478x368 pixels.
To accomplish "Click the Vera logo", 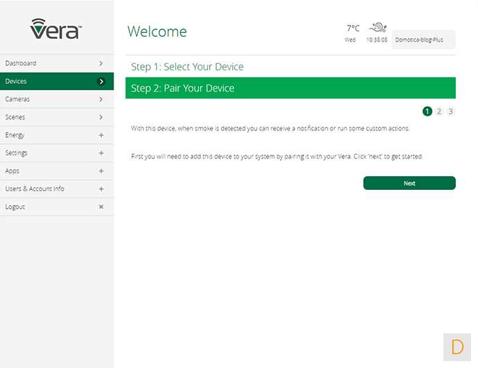I will click(57, 28).
